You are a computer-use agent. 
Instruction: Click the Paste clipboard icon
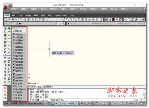click(40, 20)
